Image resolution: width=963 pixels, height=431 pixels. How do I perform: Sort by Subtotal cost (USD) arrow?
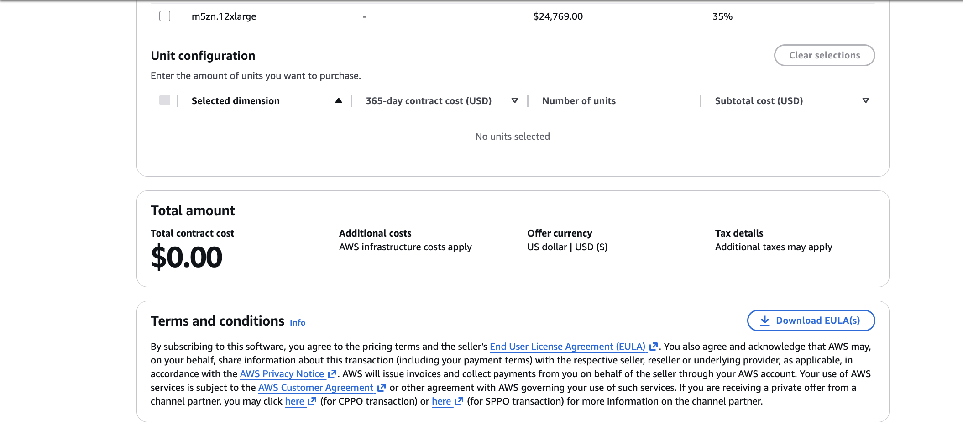point(865,101)
